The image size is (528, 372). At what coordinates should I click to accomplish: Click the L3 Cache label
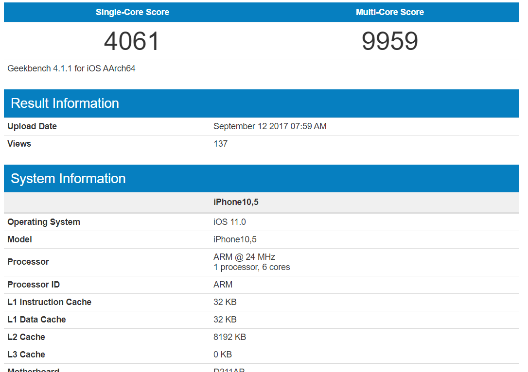[x=26, y=355]
